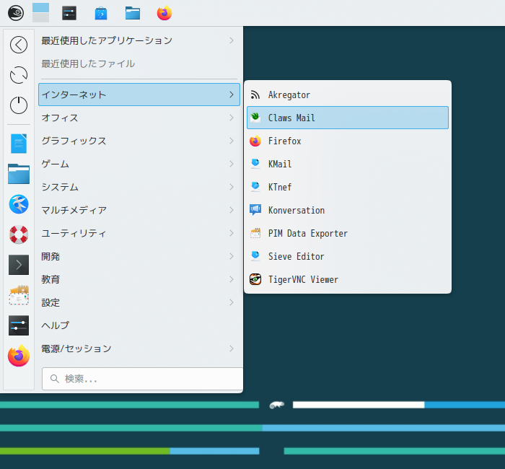Launch Konversation IRC client

348,210
